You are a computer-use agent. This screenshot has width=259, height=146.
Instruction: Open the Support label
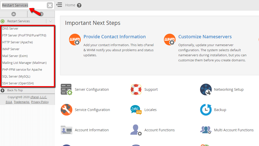[151, 89]
